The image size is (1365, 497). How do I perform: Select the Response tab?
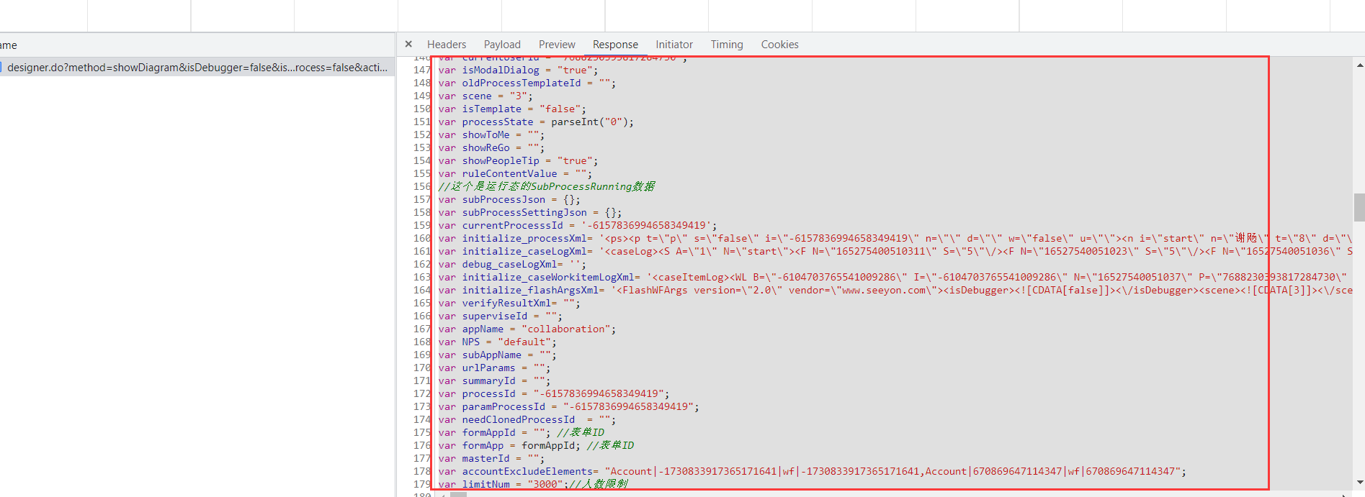tap(615, 45)
